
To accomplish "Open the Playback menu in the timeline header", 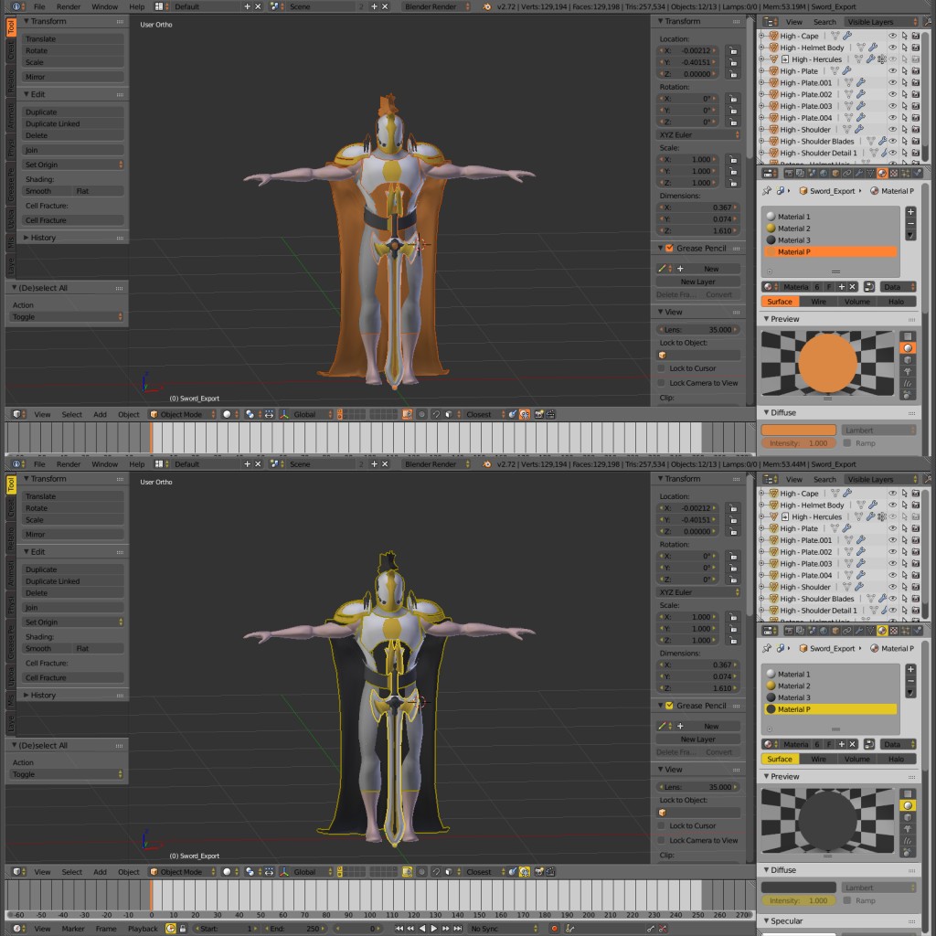I will [142, 929].
